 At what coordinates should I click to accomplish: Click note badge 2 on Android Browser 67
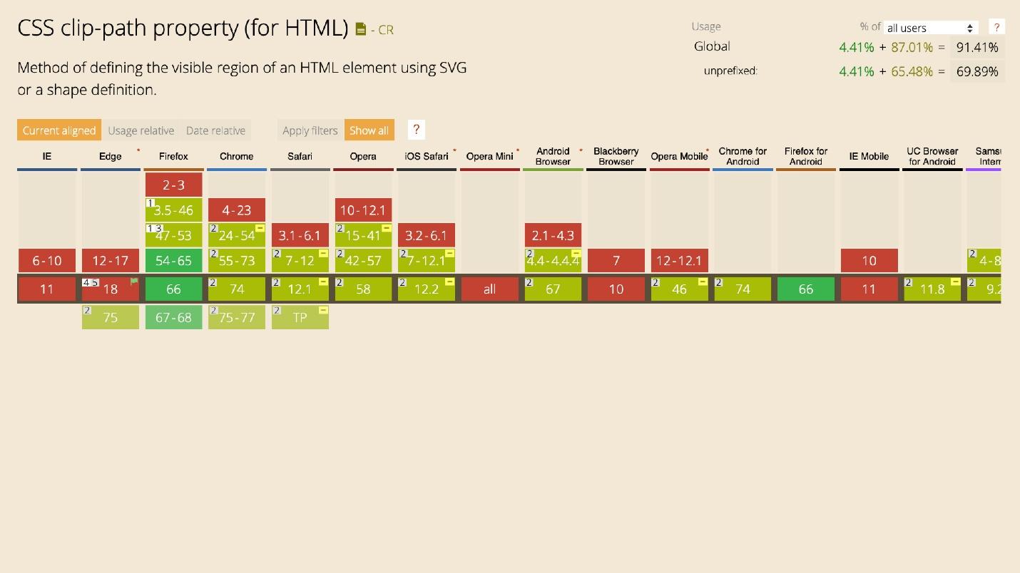(x=529, y=282)
